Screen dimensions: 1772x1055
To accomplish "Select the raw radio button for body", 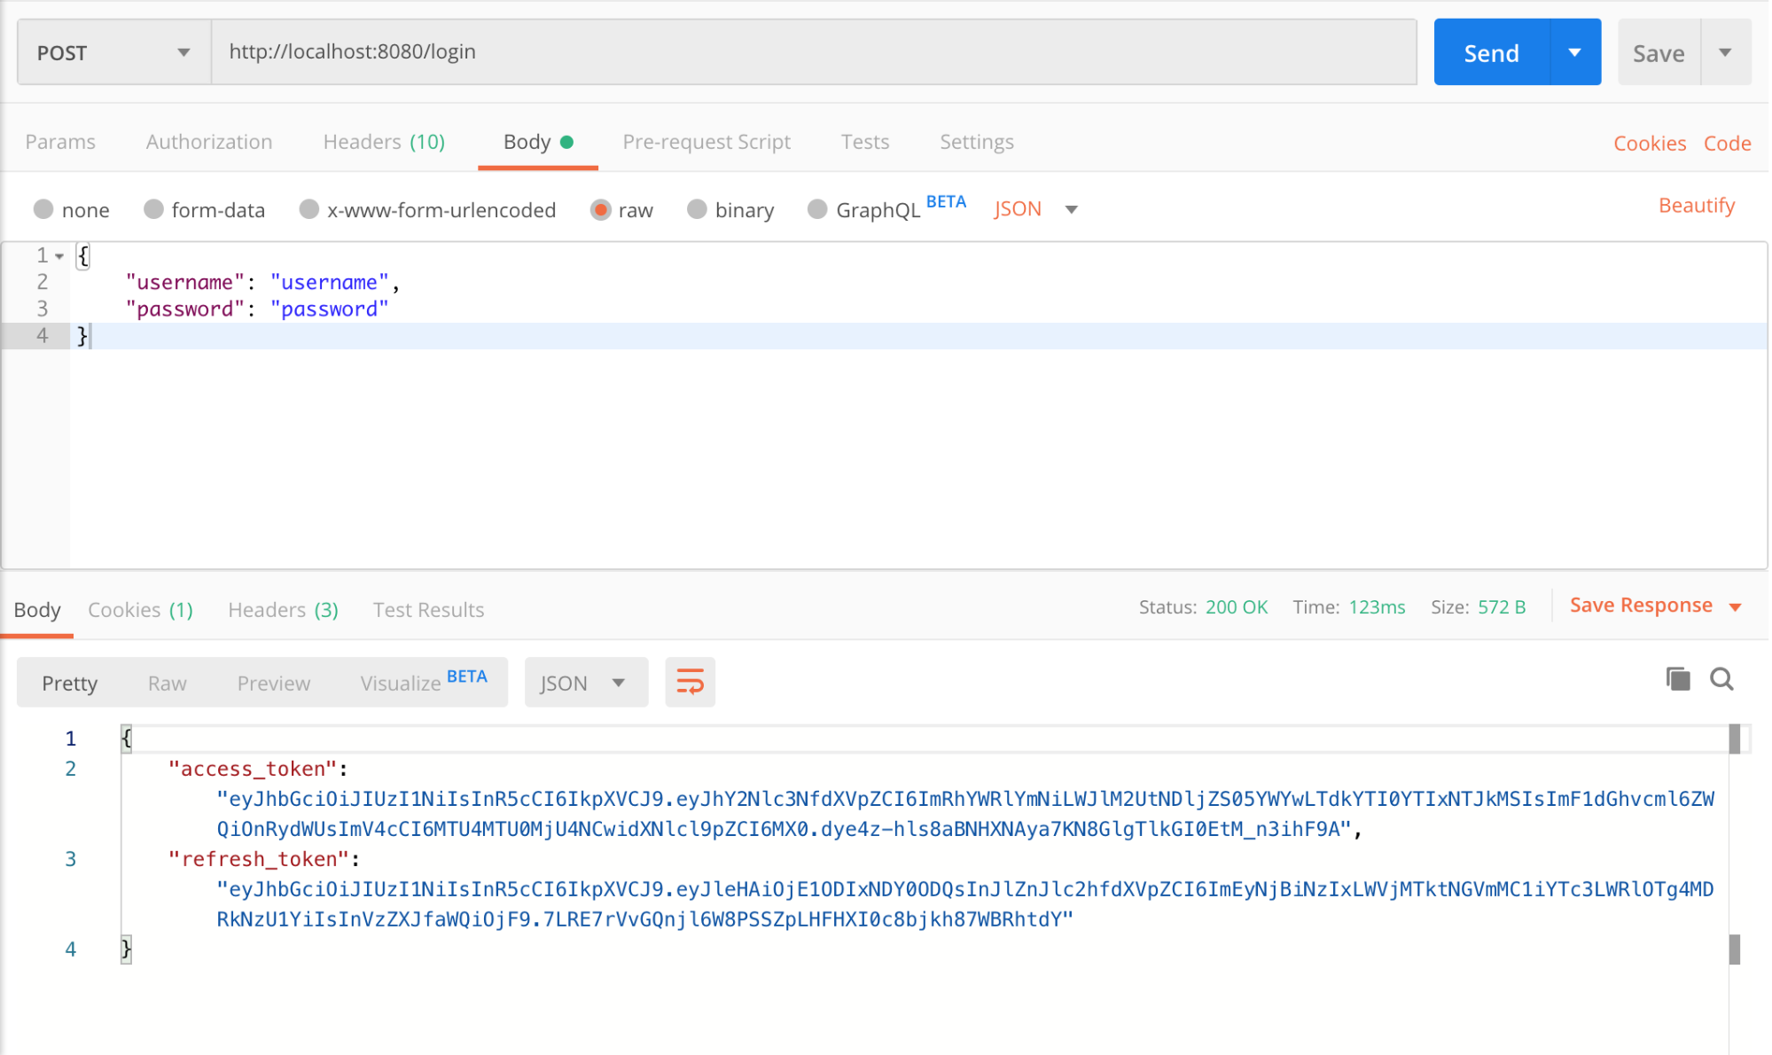I will coord(599,208).
